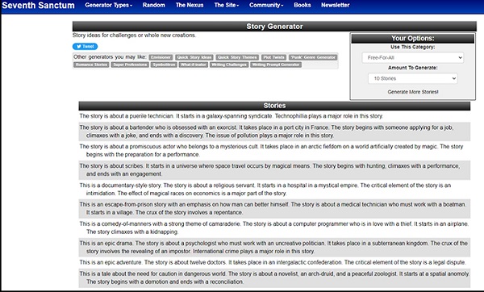484x292 pixels.
Task: Open the Envisioner generator
Action: coord(161,57)
